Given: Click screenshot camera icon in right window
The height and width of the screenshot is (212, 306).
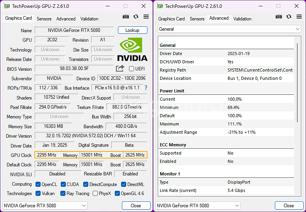Looking at the screenshot, I should point(279,17).
